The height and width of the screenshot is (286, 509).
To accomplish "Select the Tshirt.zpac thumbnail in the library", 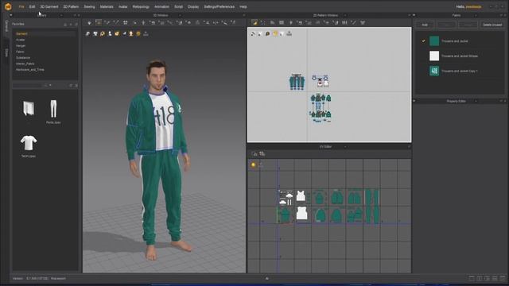I will [x=29, y=143].
